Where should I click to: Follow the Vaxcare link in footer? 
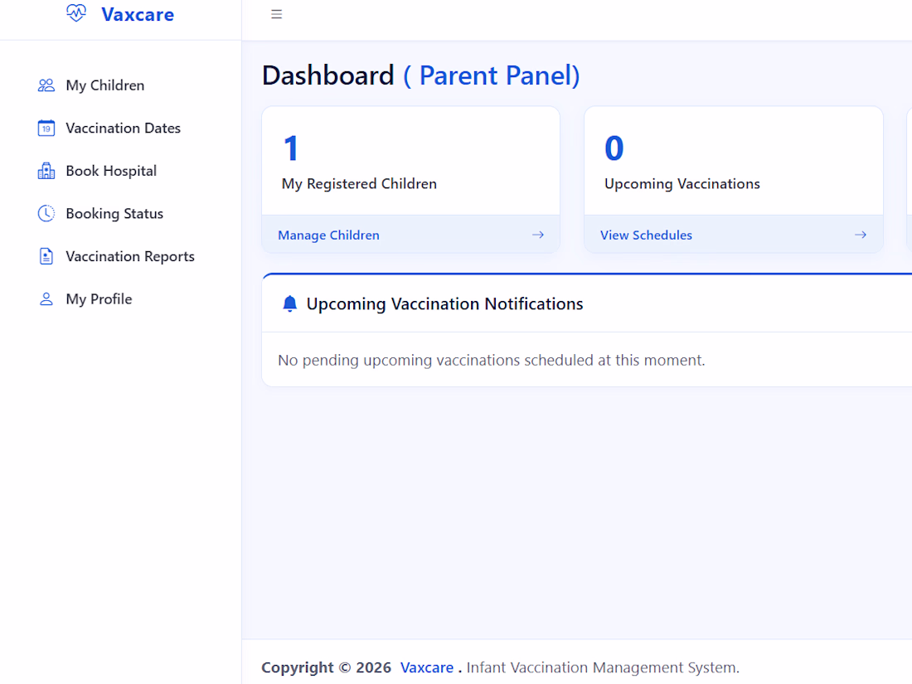427,667
